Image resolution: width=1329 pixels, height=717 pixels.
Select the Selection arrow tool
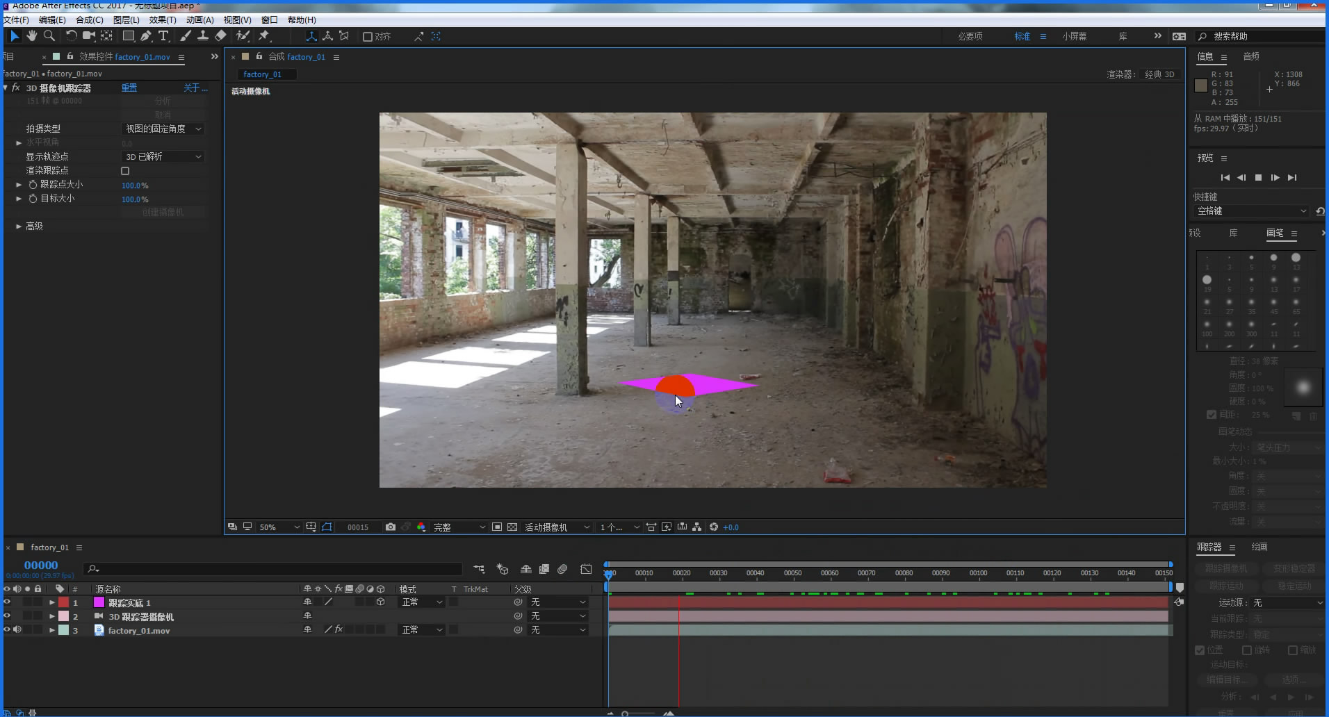(14, 36)
